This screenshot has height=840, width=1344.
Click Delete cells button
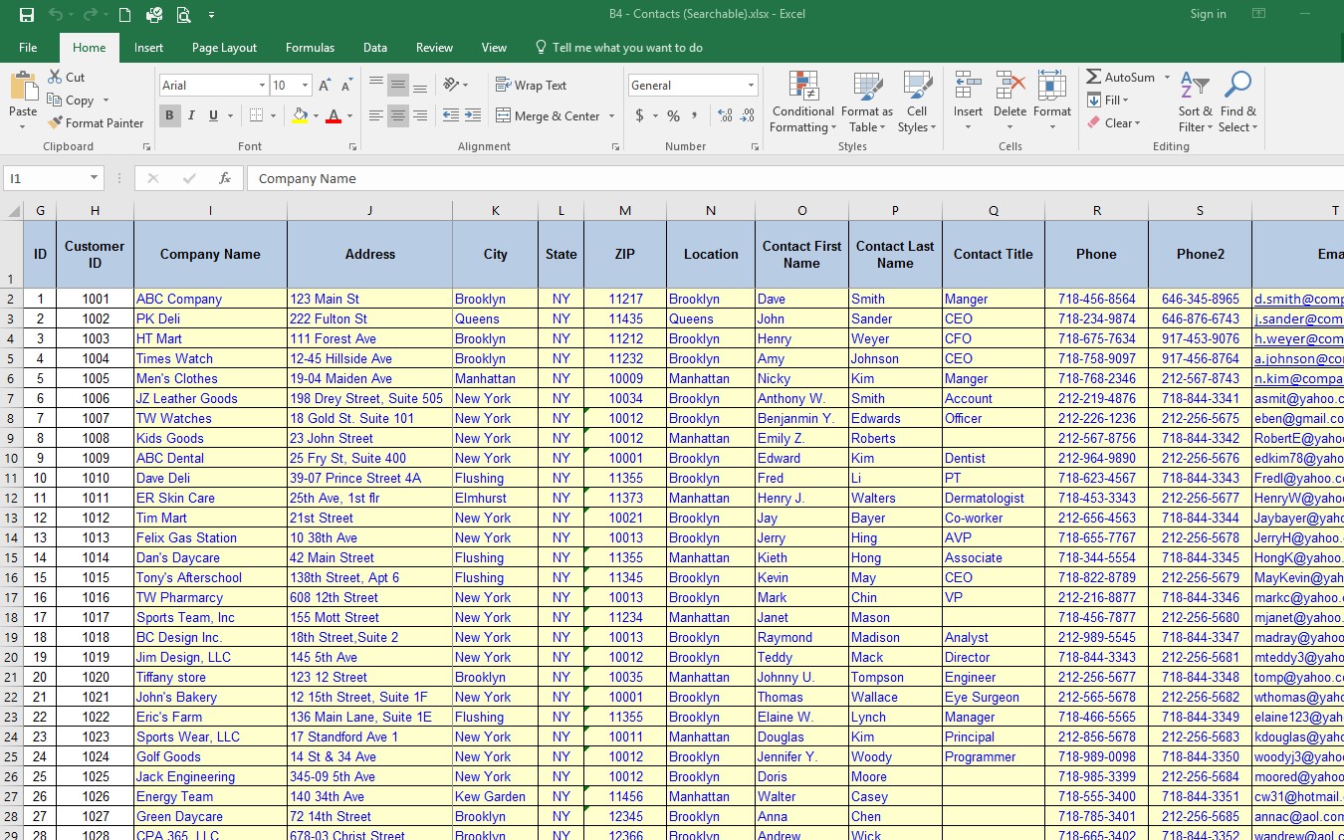(1009, 102)
